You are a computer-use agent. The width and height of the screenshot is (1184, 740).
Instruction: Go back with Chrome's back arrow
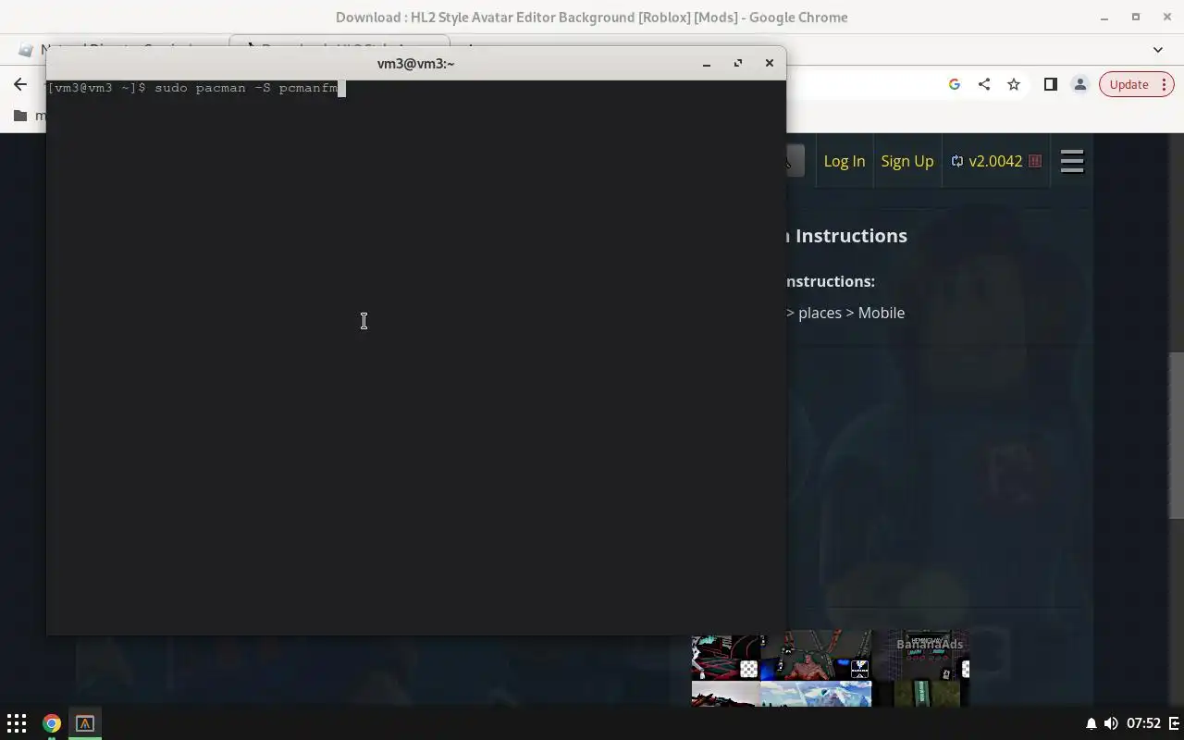pyautogui.click(x=20, y=84)
